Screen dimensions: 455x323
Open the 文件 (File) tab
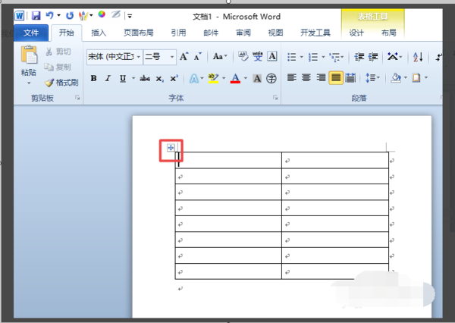pyautogui.click(x=31, y=33)
